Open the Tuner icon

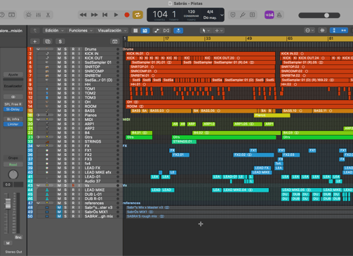click(x=243, y=15)
